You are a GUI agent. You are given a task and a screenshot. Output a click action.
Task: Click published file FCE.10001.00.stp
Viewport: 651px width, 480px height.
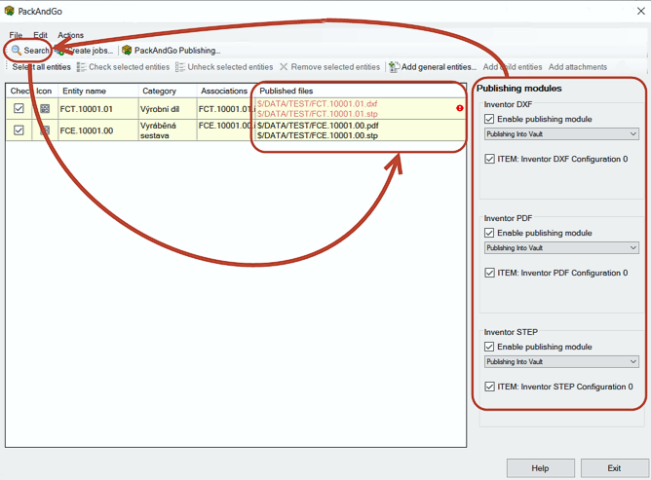click(317, 135)
